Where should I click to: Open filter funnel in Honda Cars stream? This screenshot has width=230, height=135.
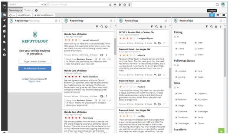pos(97,27)
